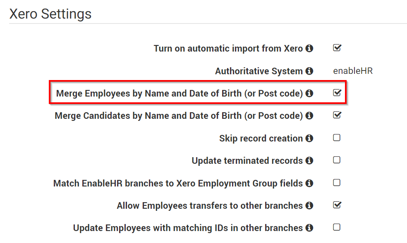Open the Authoritative System info icon
This screenshot has height=243, width=407.
[x=309, y=71]
